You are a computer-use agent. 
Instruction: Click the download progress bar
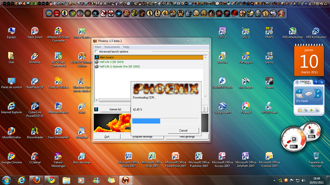[x=166, y=121]
